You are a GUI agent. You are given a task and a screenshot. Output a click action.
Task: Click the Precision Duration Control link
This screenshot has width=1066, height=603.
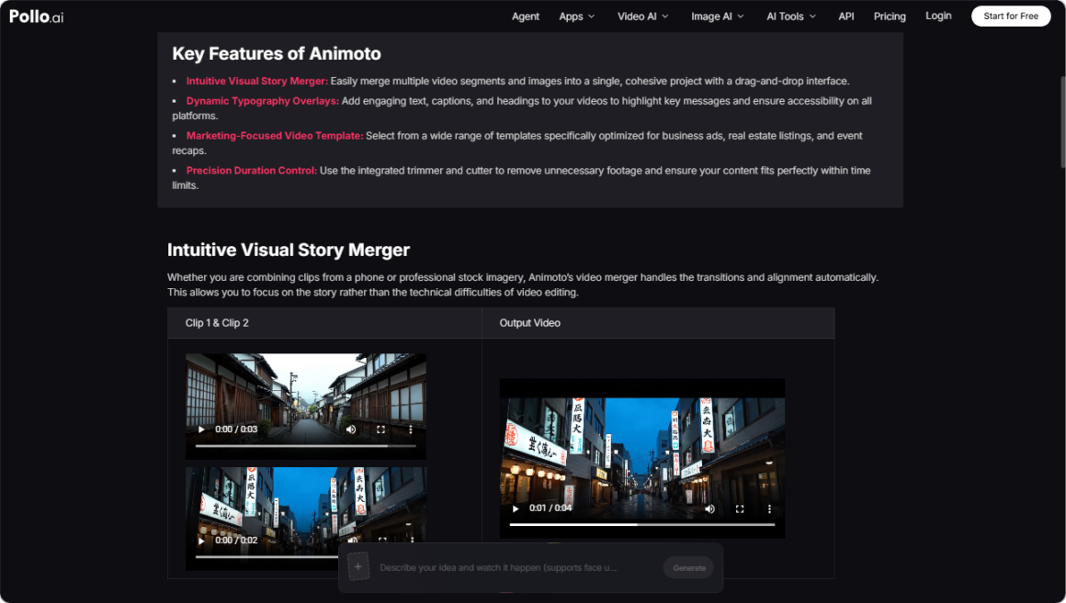point(252,171)
